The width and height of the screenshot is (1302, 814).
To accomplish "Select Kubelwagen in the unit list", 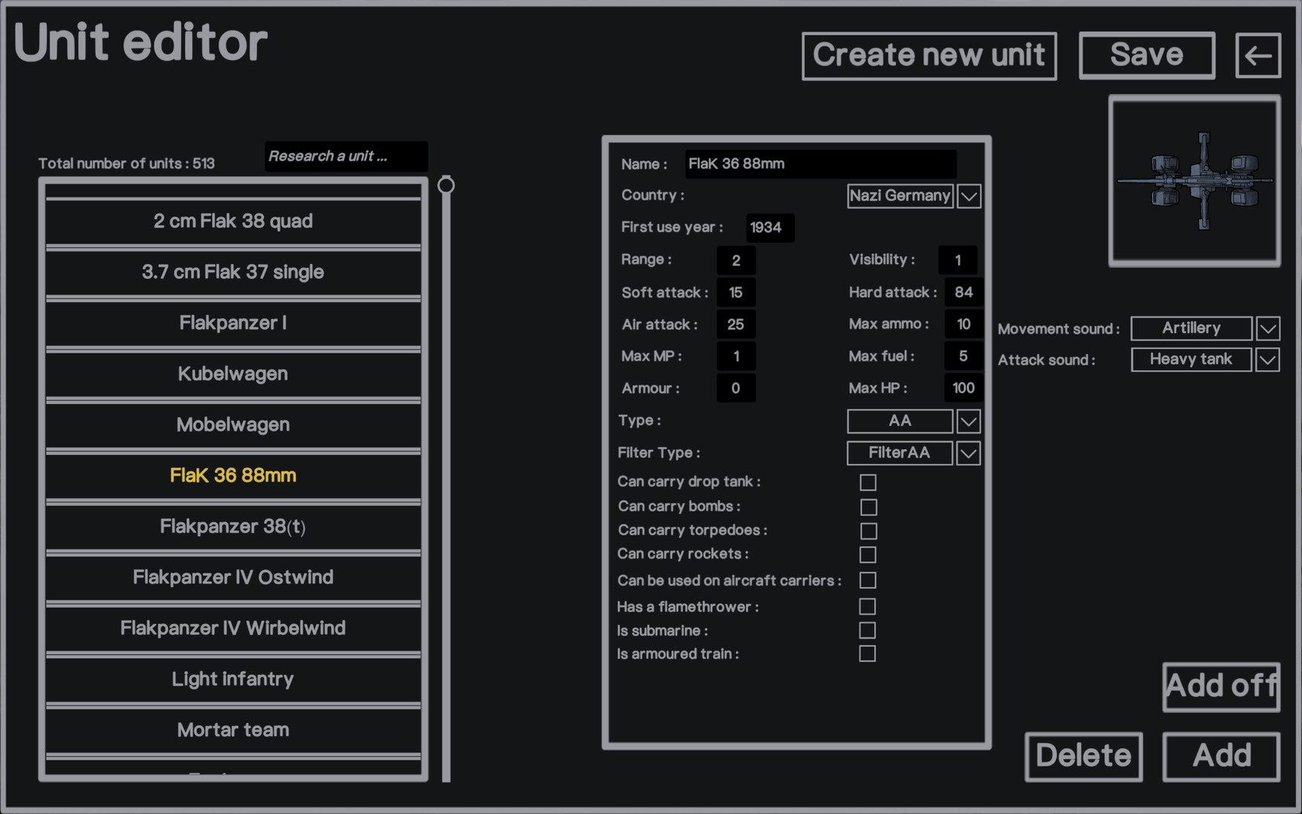I will click(233, 374).
